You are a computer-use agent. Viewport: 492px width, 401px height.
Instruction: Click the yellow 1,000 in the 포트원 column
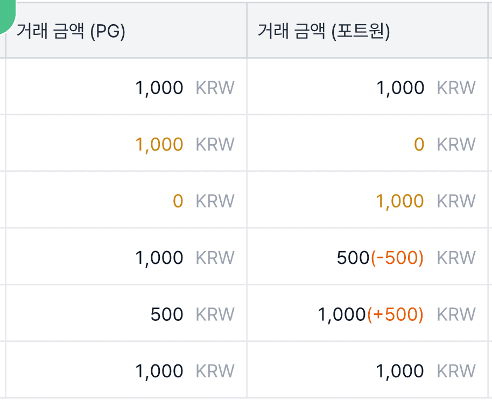(400, 201)
